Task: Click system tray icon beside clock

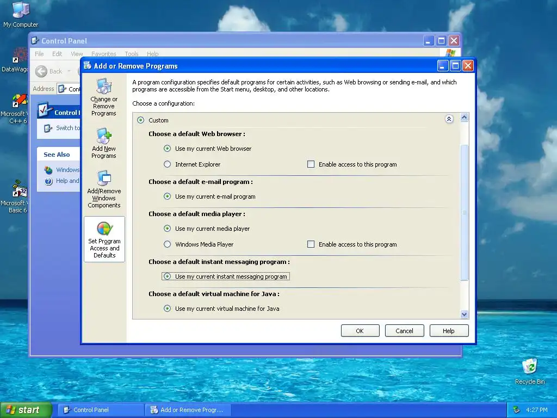Action: tap(517, 410)
